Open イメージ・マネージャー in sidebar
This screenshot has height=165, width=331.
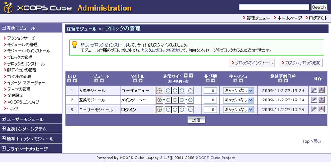26,83
